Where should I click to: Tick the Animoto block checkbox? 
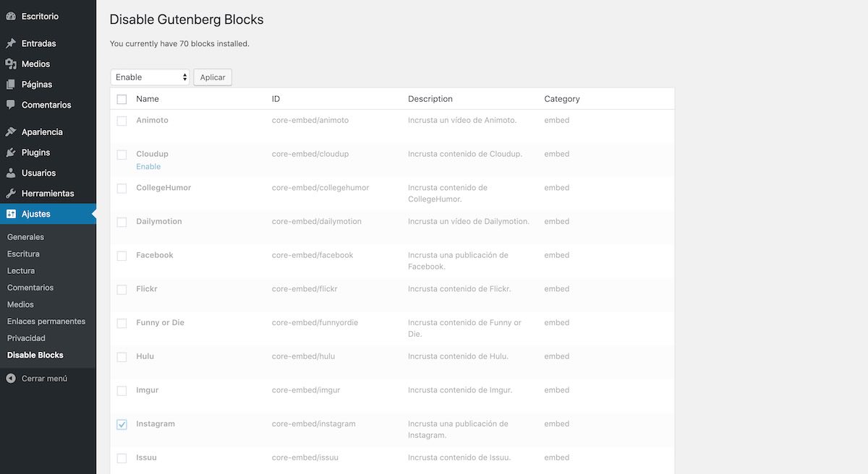[122, 121]
